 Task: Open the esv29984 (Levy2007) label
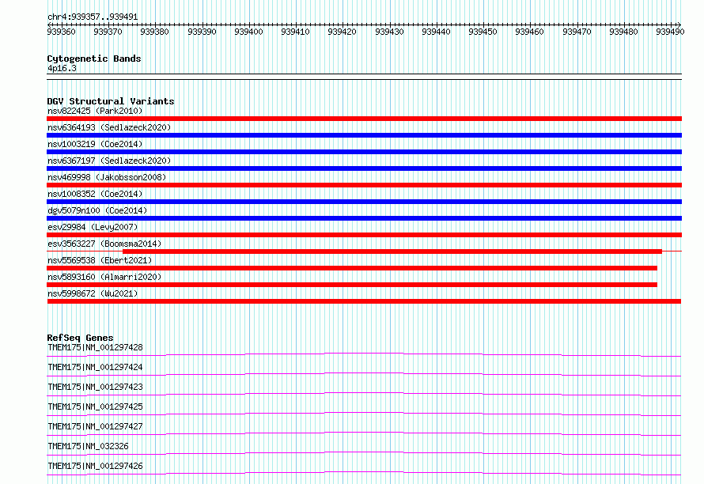(x=93, y=227)
